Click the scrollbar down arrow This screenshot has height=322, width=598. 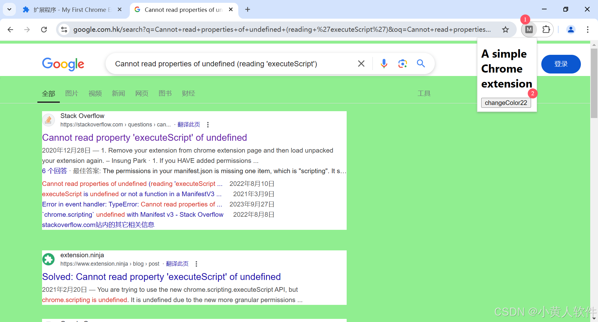click(594, 318)
